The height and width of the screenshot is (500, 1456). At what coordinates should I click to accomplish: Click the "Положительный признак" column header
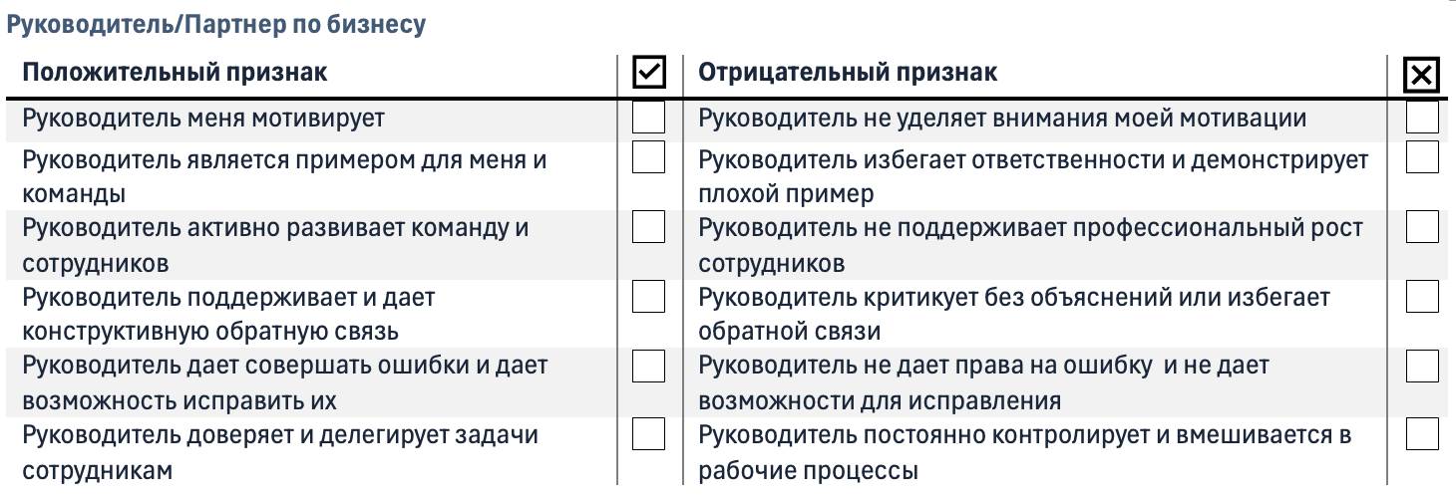pyautogui.click(x=175, y=73)
